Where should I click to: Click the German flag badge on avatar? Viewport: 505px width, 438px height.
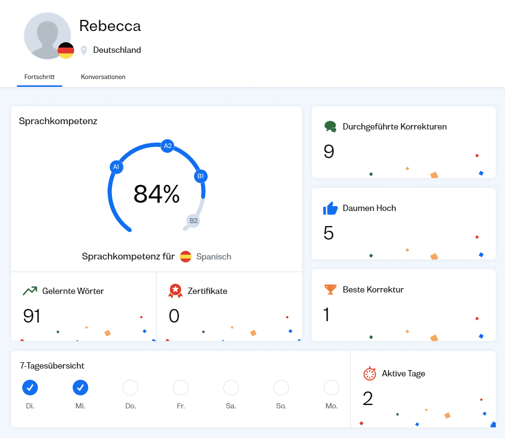coord(66,50)
